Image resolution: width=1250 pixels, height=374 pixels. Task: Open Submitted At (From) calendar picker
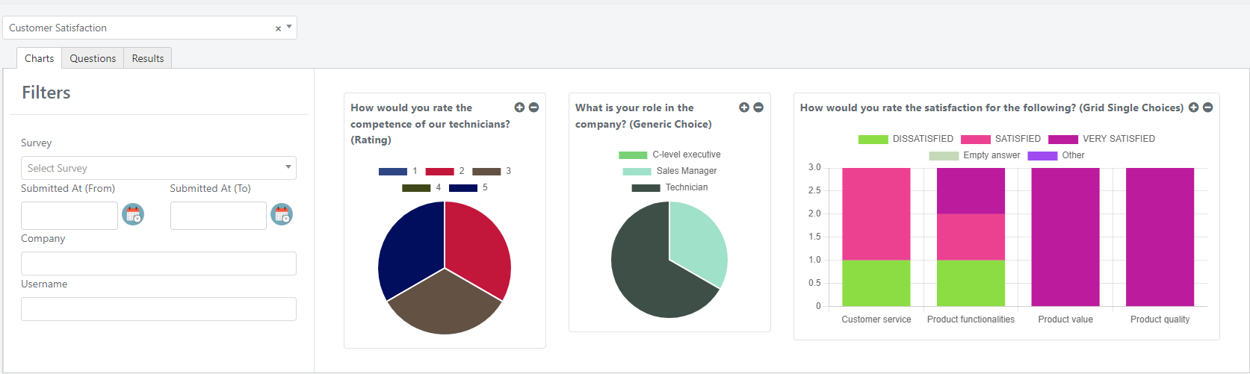[x=133, y=215]
